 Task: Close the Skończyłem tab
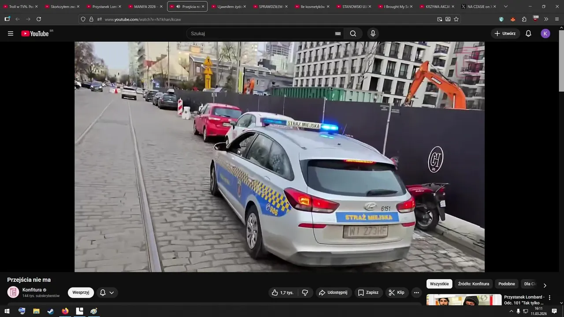(x=78, y=7)
